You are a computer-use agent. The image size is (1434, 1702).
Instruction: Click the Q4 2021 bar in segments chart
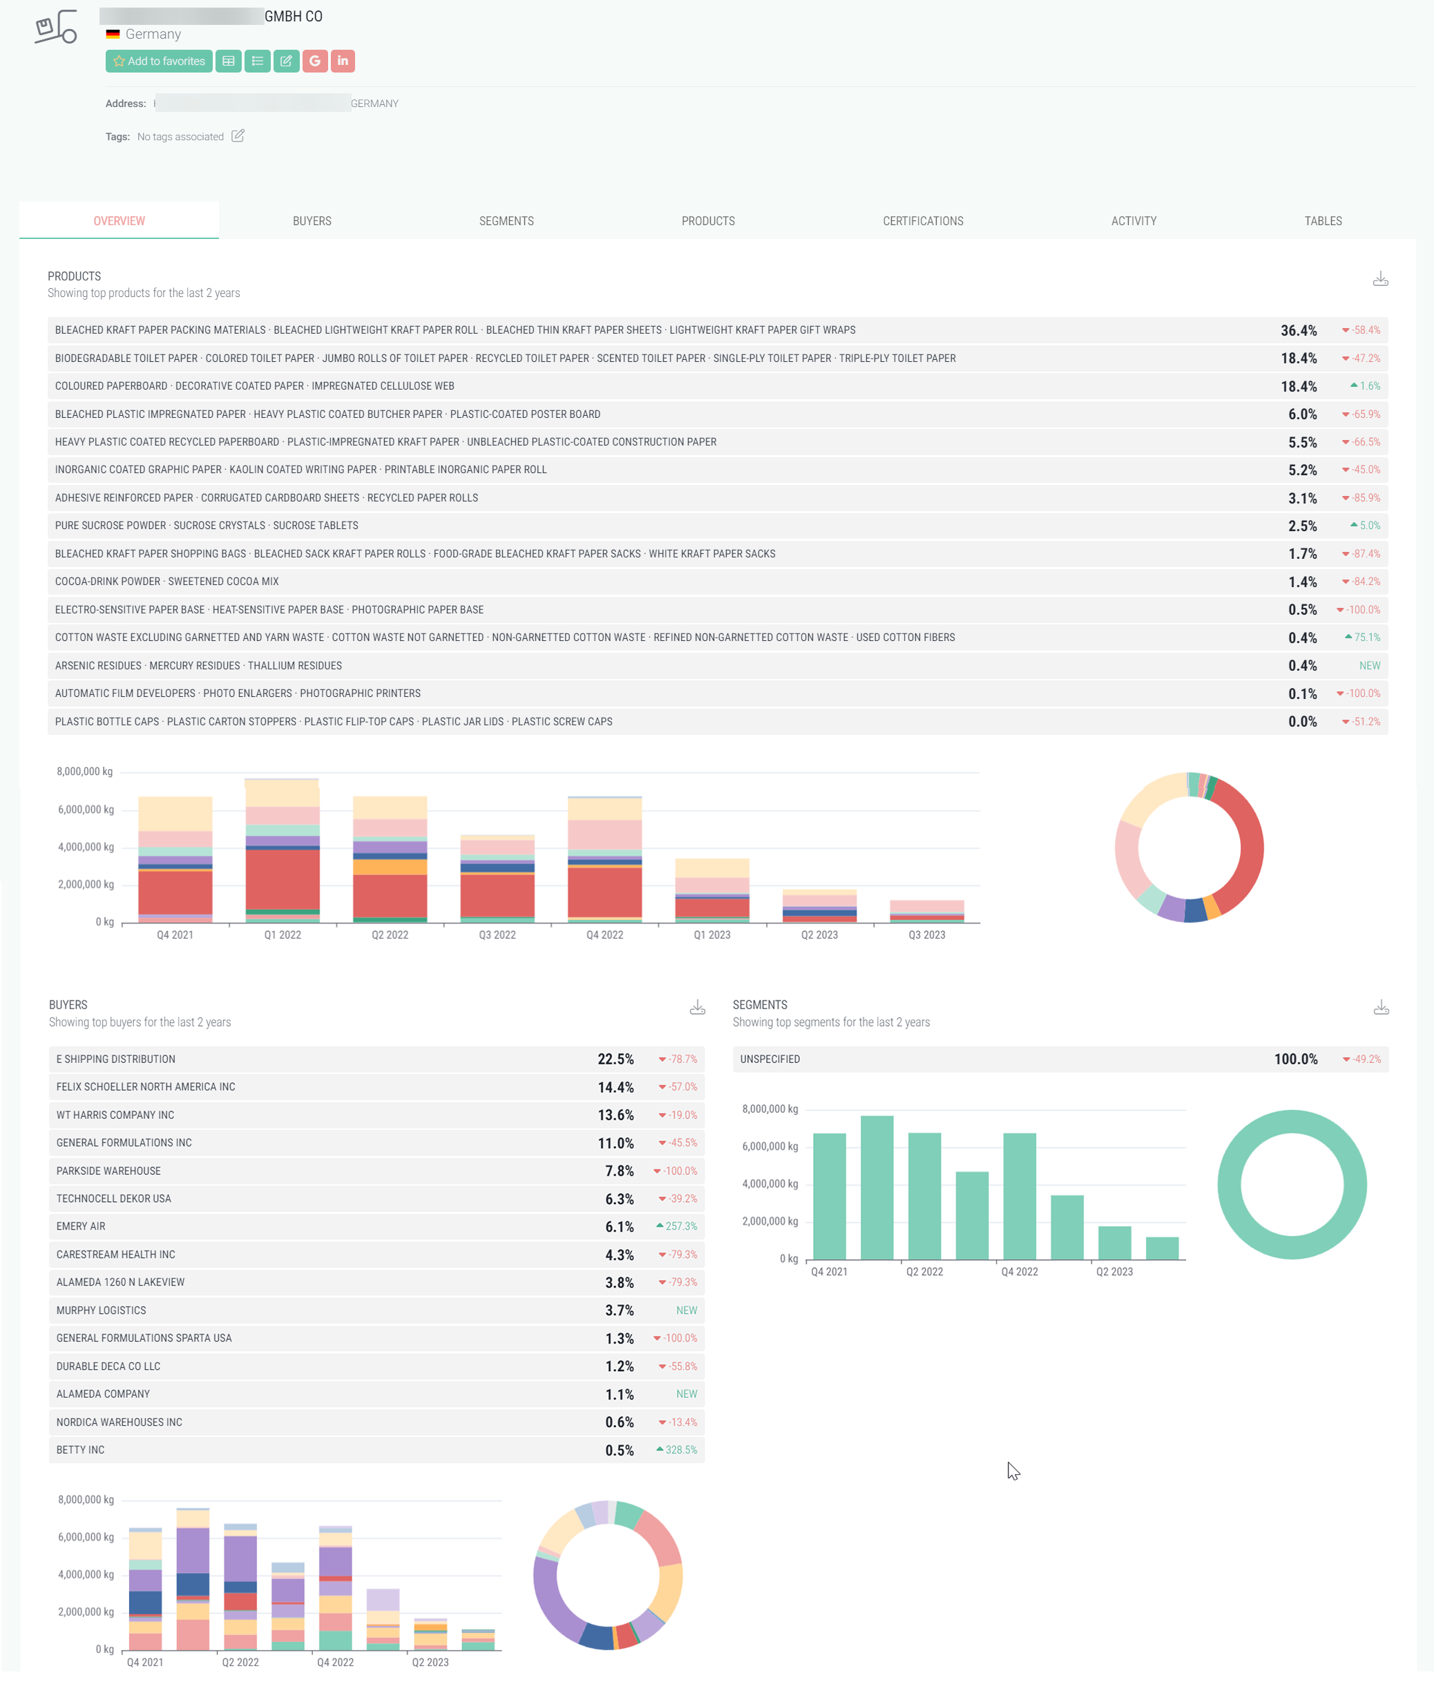[x=829, y=1196]
